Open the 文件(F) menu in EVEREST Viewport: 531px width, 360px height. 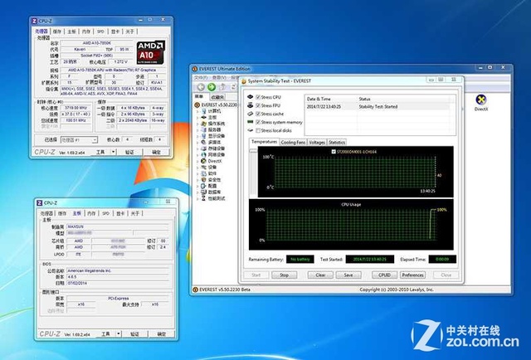tap(201, 77)
